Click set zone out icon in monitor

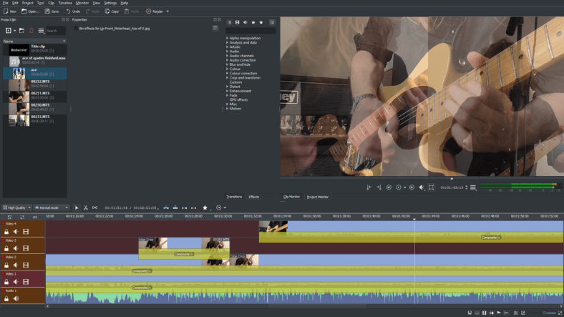(x=379, y=187)
